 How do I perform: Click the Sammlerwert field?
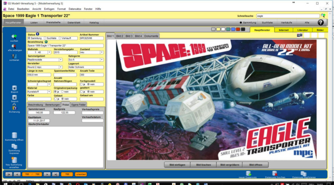coord(39,112)
